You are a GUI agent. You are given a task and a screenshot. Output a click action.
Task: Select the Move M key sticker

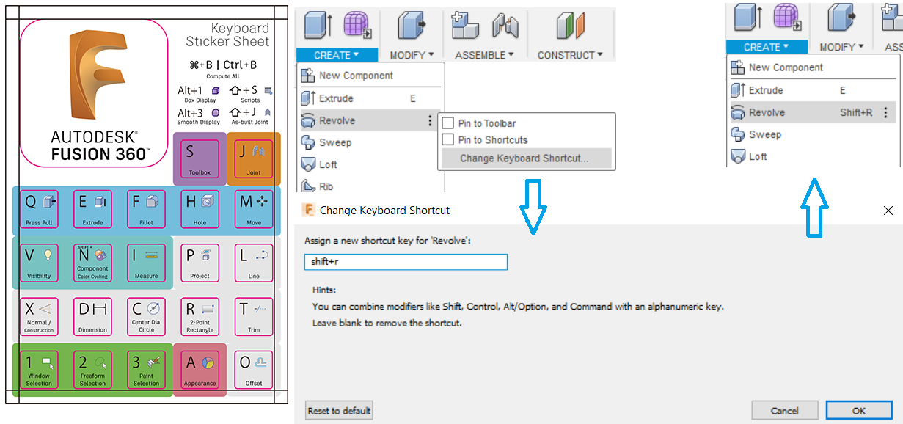pyautogui.click(x=254, y=209)
